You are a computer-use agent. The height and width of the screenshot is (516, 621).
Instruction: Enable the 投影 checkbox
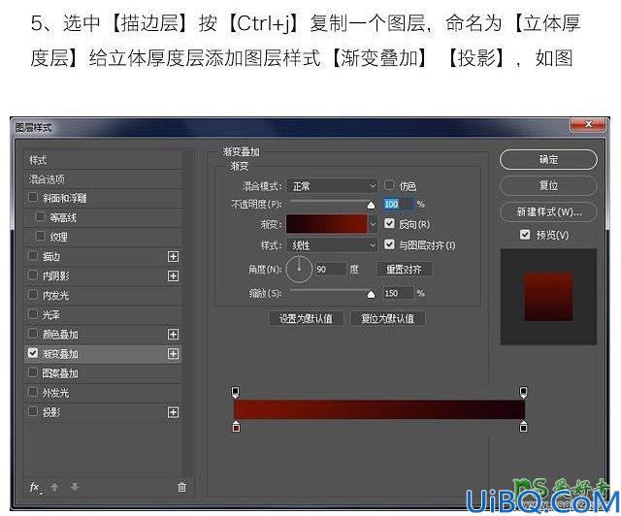click(33, 411)
